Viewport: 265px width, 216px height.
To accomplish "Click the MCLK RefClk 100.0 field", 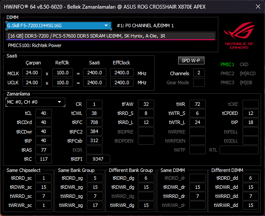I will click(63, 73).
